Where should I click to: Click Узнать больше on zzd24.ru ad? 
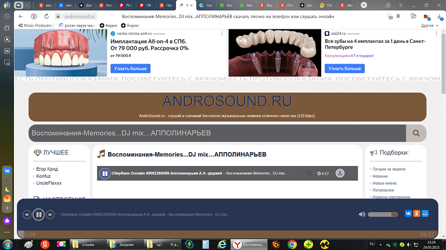tap(344, 68)
